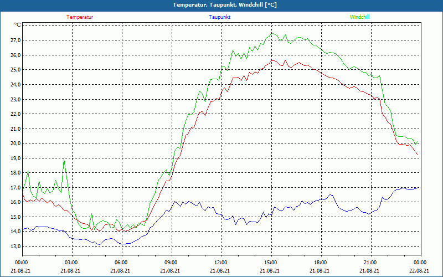Click the 09:00 time axis label
Viewport: 443px width, 277px height.
pos(172,263)
